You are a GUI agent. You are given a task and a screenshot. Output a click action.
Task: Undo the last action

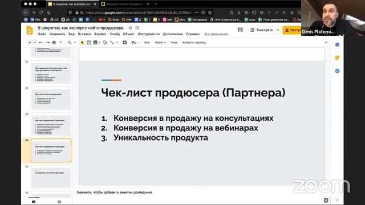point(40,43)
